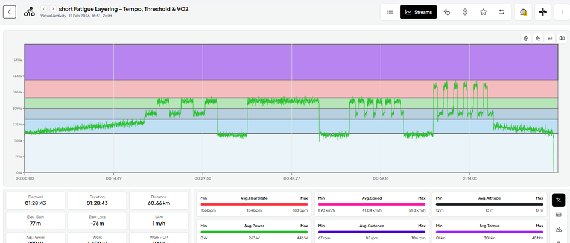Click the star icon in top toolbar
570x243 pixels.
[x=483, y=11]
